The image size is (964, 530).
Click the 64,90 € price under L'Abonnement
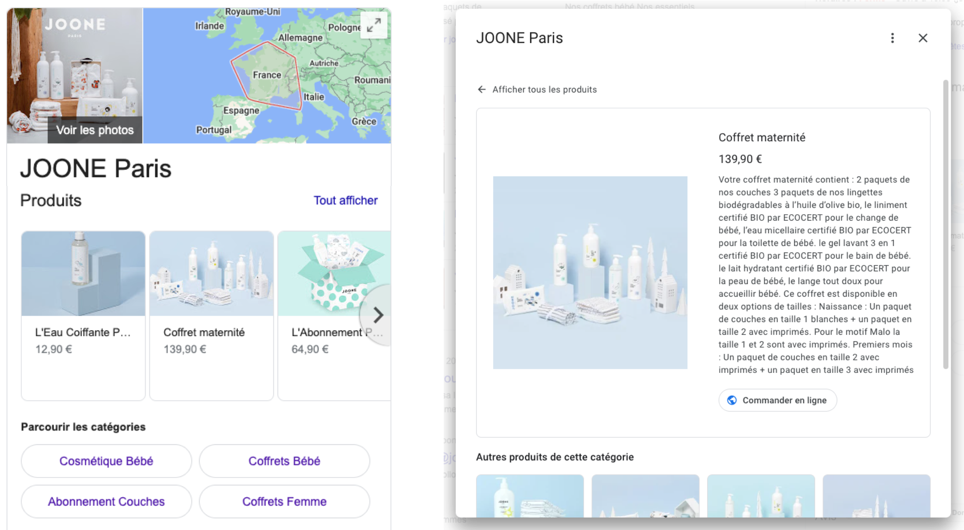click(x=310, y=349)
